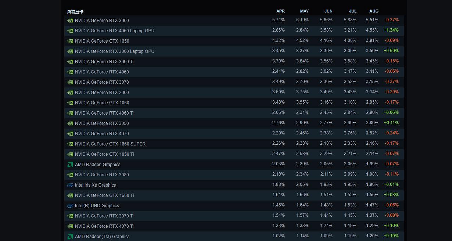Screen dimensions: 452x241
Task: Click the AMD icon next to AMD Radeon(TM) Graphics
Action: click(70, 237)
